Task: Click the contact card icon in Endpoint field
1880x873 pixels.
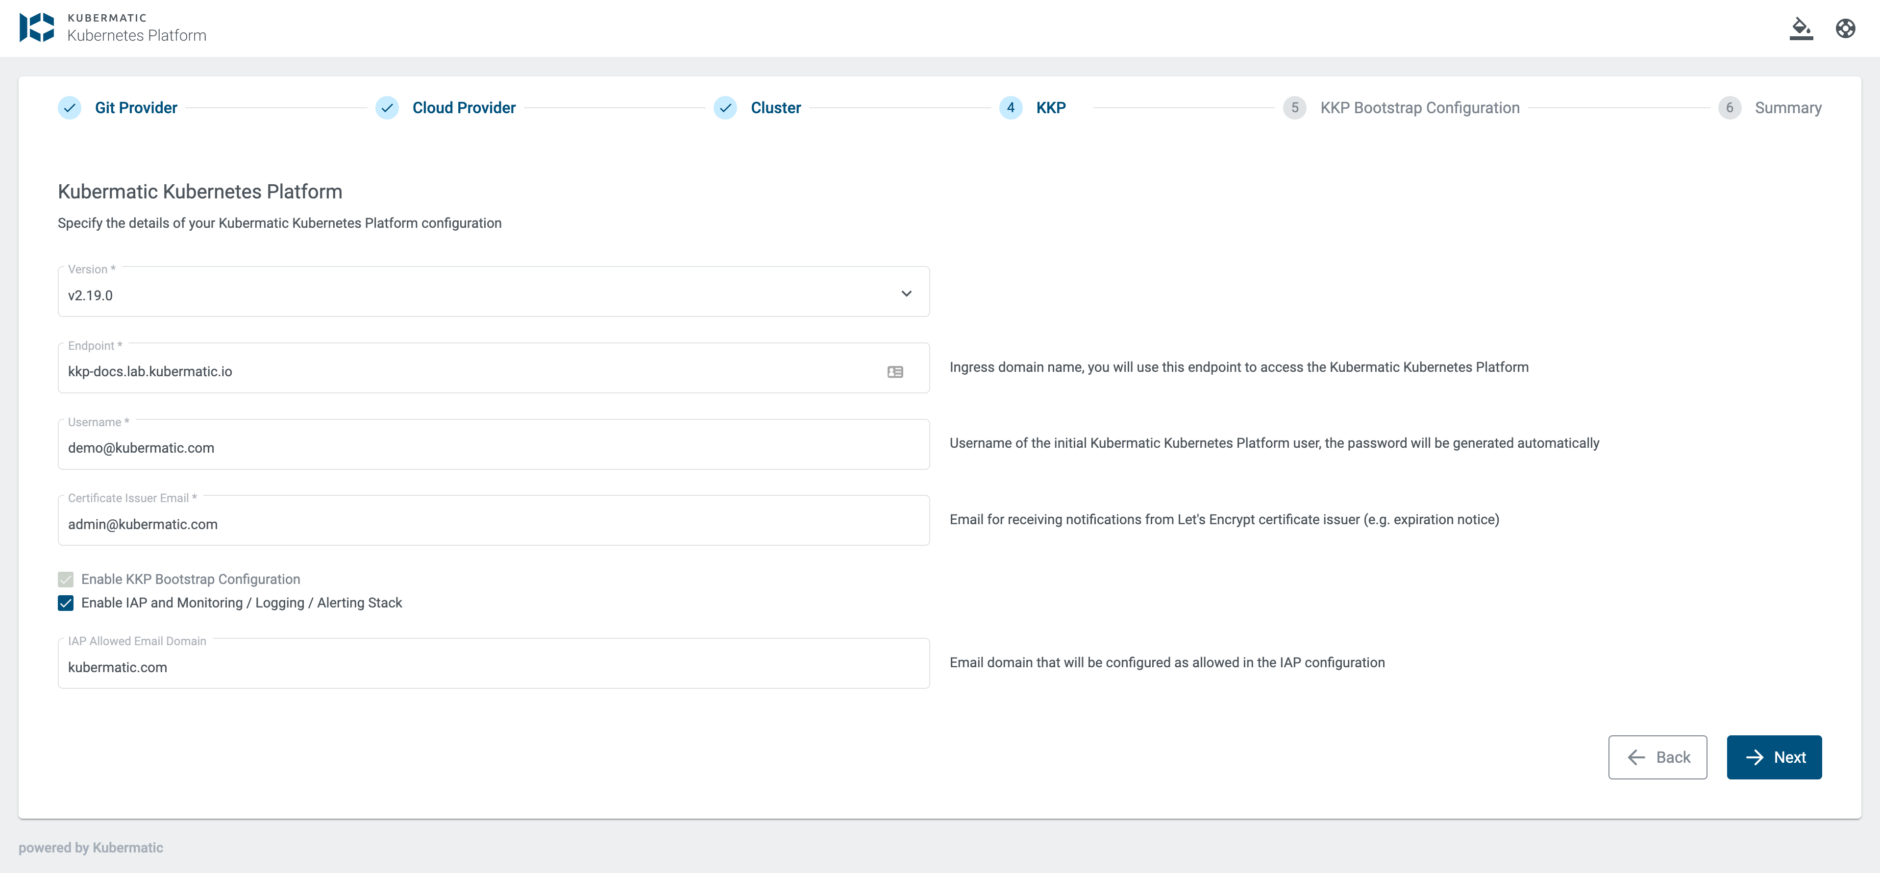Action: coord(895,372)
